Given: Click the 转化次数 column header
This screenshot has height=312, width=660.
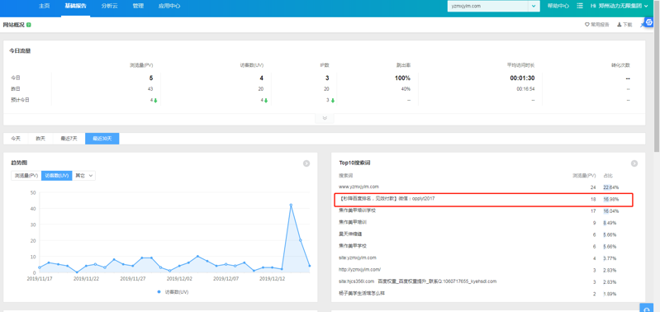Looking at the screenshot, I should click(x=620, y=65).
